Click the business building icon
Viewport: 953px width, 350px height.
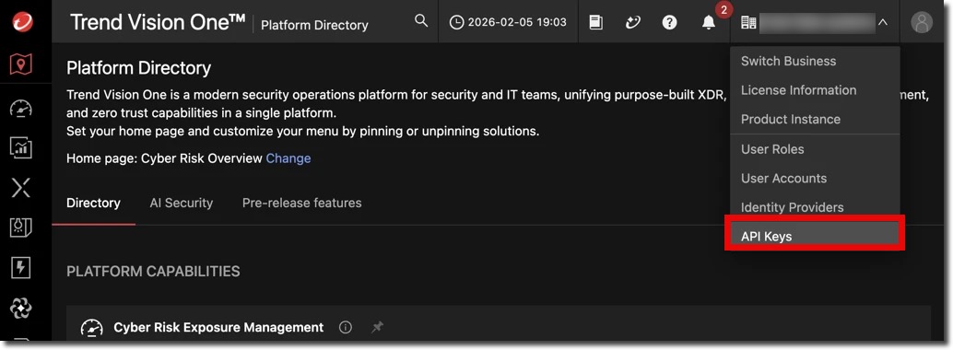748,22
